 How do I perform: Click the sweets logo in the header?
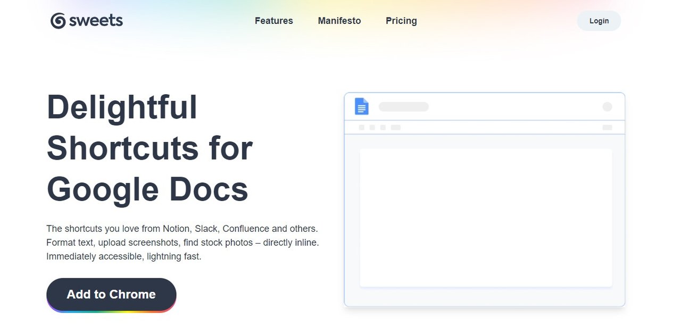87,21
